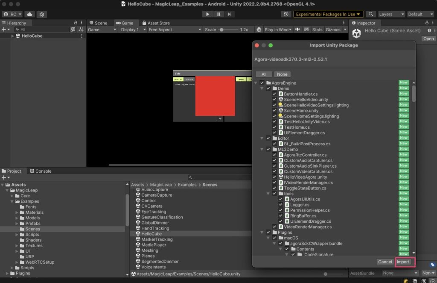
Task: Uncheck the Demo folder checkbox
Action: pos(268,88)
